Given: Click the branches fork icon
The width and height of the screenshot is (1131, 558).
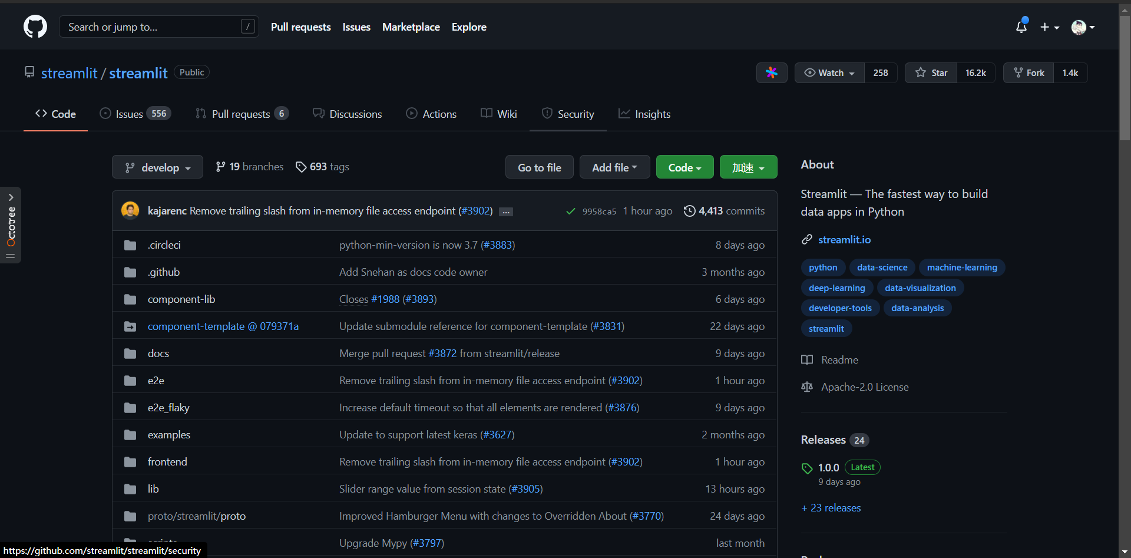Looking at the screenshot, I should [221, 167].
